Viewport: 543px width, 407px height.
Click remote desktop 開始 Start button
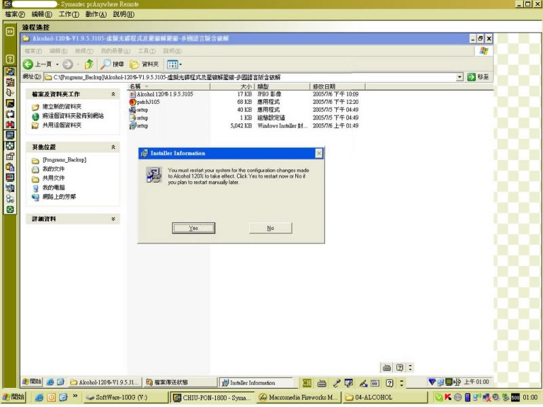(32, 382)
